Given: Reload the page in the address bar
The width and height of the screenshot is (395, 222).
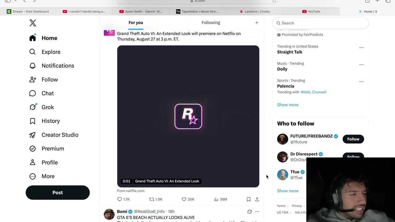Looking at the screenshot, I should click(x=274, y=1).
